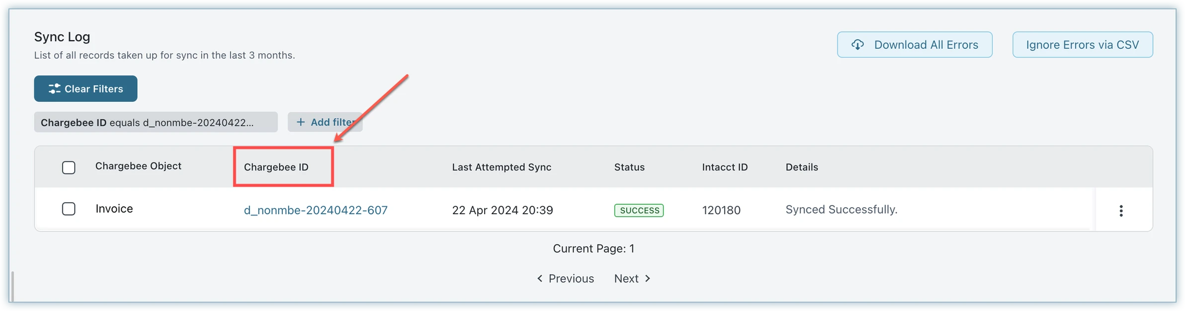Click the Chargebee Object column header
This screenshot has height=311, width=1185.
[138, 166]
